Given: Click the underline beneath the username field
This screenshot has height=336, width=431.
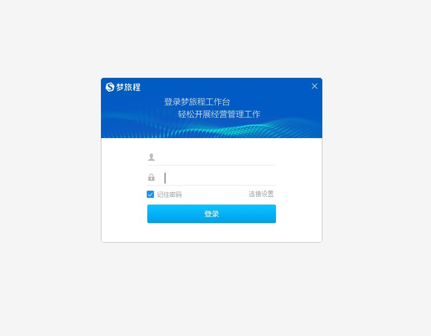Looking at the screenshot, I should pyautogui.click(x=211, y=165).
